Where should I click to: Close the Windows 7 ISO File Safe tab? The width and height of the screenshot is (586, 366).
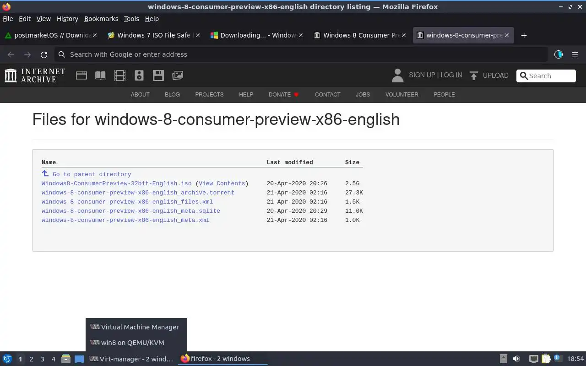[x=198, y=35]
